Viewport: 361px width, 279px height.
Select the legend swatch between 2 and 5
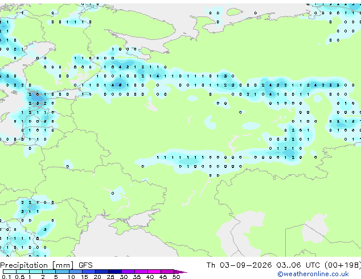click(49, 272)
